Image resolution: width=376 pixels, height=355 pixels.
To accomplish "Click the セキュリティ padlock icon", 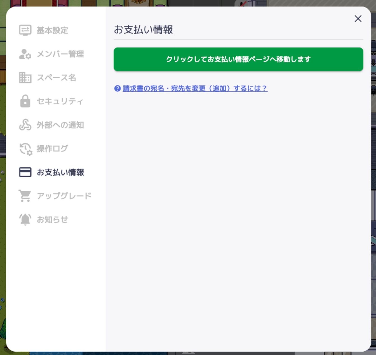I will pyautogui.click(x=25, y=101).
